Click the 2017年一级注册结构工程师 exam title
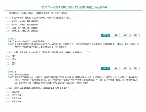146x112 pixels. pos(74,7)
